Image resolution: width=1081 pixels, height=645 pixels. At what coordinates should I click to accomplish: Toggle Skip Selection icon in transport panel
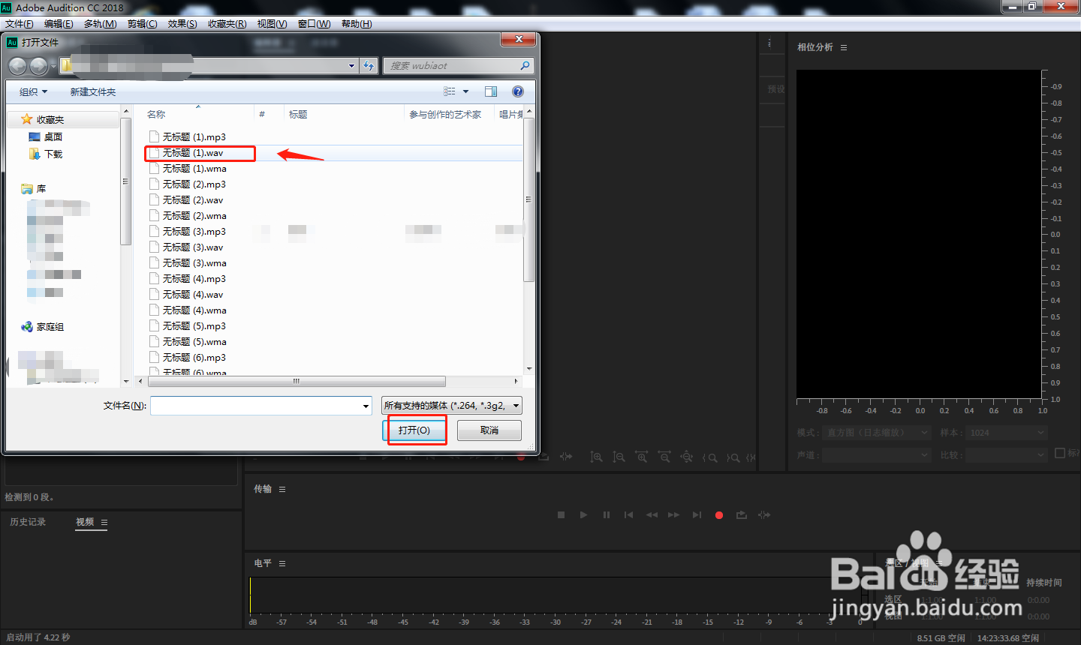point(764,515)
